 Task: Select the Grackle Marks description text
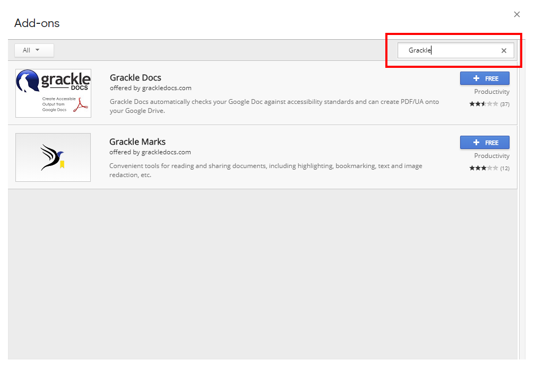[x=266, y=170]
